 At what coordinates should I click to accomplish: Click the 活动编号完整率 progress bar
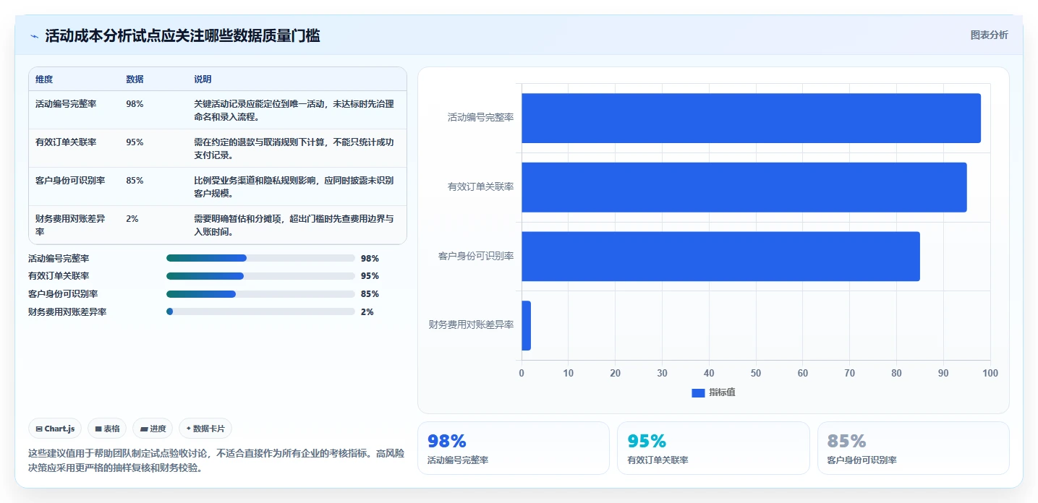tap(260, 258)
